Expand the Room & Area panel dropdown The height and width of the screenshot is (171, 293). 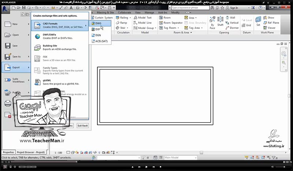(191, 33)
